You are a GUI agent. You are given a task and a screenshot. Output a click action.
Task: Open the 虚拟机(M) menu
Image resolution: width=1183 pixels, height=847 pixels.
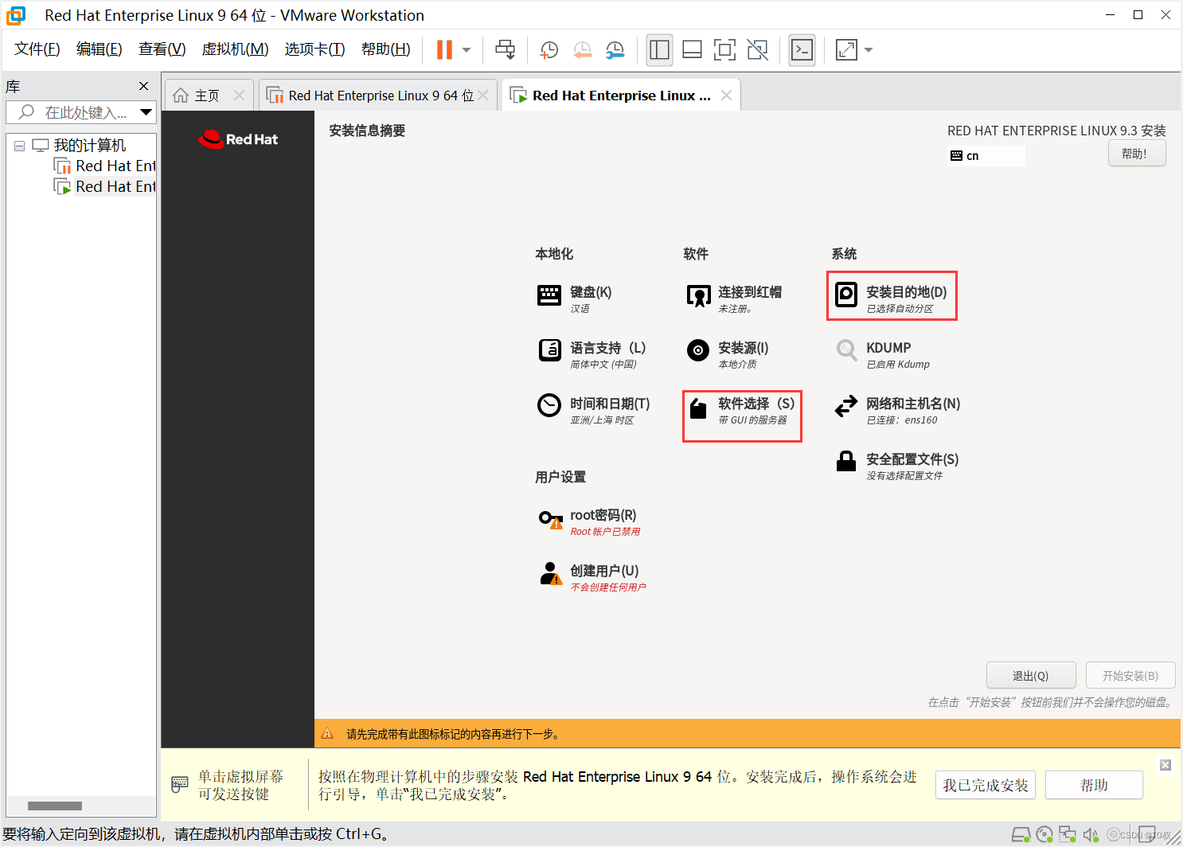235,49
